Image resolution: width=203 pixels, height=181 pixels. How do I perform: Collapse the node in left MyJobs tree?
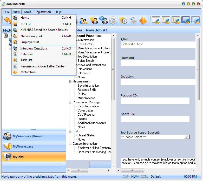point(6,48)
